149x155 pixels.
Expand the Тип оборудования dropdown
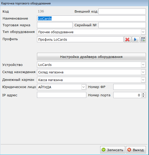[143, 32]
